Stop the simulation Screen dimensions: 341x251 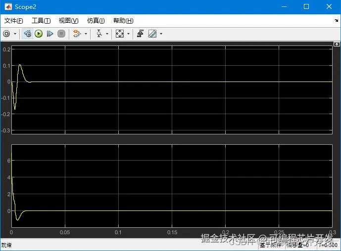pos(61,34)
